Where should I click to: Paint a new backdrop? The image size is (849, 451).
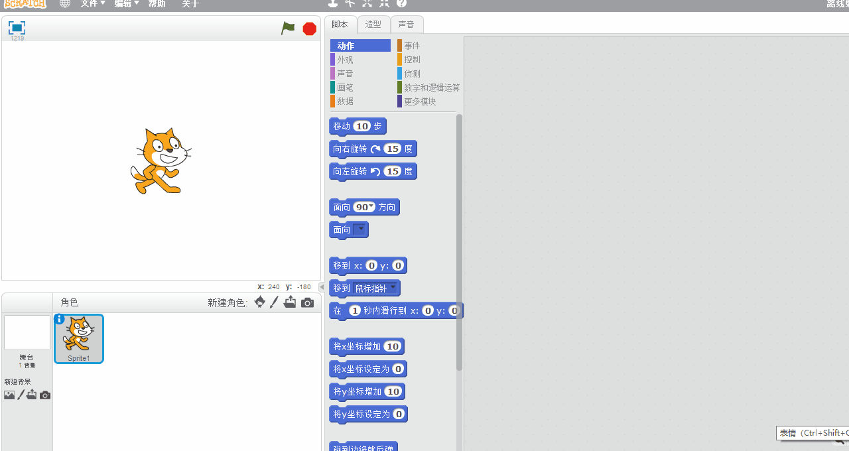[x=21, y=395]
